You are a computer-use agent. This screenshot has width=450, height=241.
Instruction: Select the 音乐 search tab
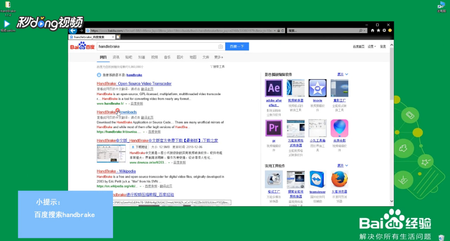[x=167, y=57]
